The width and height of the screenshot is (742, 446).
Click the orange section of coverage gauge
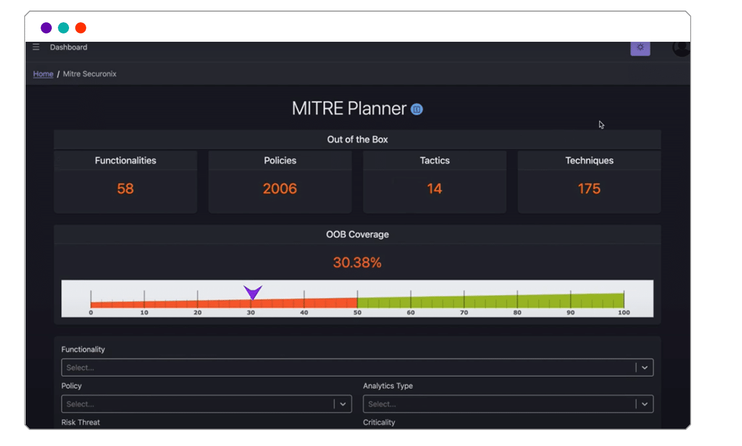click(224, 303)
